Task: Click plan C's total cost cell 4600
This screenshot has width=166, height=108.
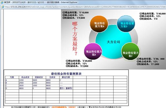Action: point(53,86)
